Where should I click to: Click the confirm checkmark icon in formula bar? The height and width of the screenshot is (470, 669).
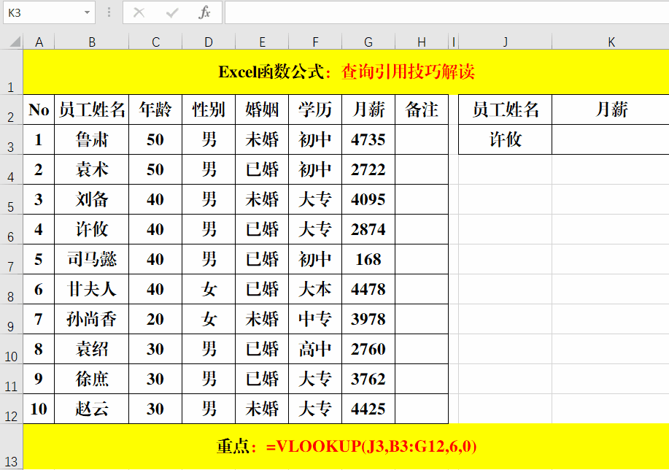click(172, 13)
